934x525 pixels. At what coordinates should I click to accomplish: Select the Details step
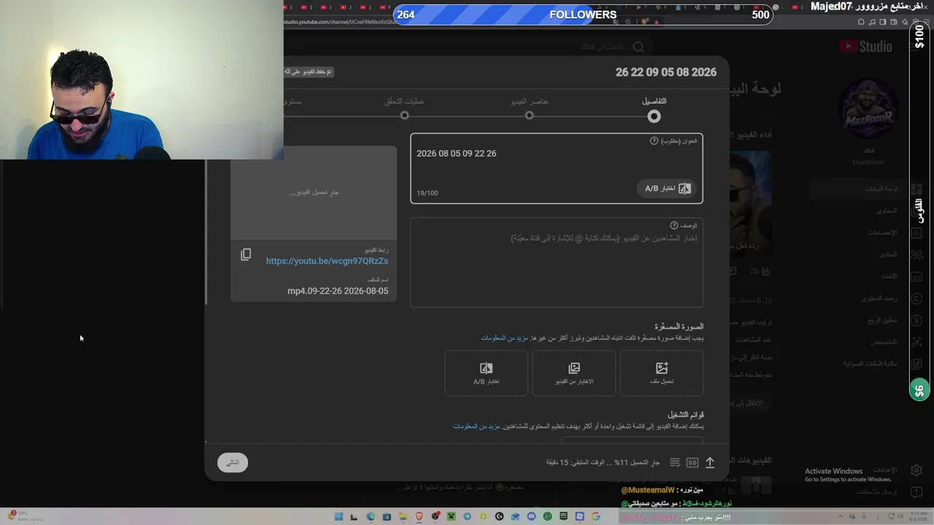(x=654, y=109)
